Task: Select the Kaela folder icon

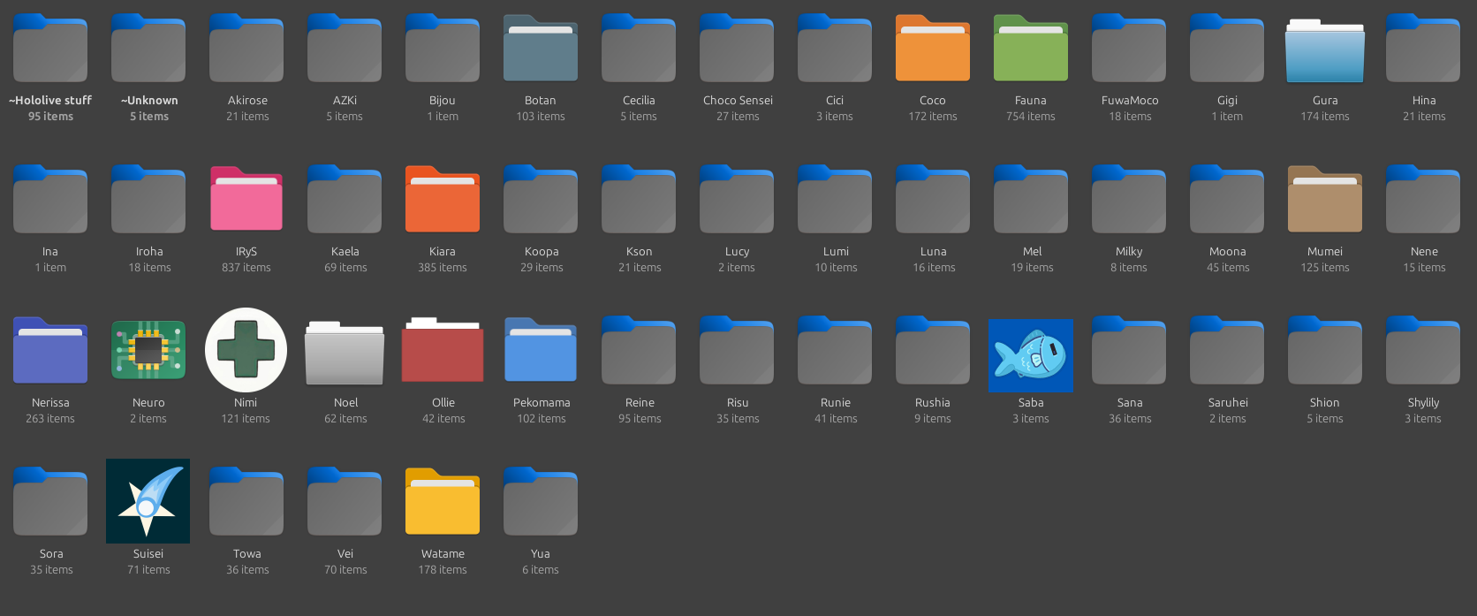Action: click(345, 199)
